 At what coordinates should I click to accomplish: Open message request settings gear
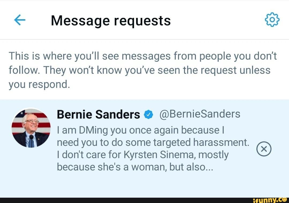[x=272, y=20]
